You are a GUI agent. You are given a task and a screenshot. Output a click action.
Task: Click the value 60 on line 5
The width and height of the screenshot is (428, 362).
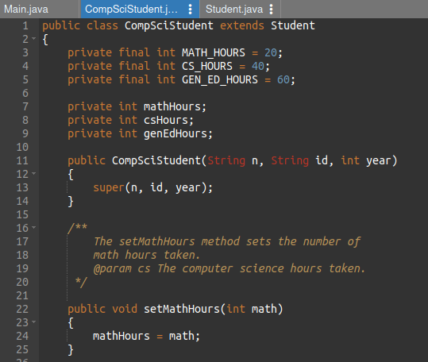click(283, 79)
